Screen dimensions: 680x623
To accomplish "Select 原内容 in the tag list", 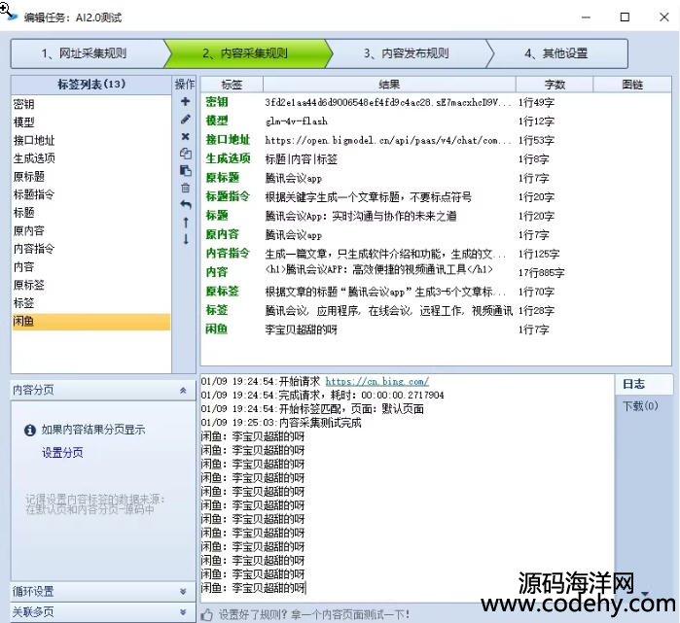I will [x=91, y=230].
